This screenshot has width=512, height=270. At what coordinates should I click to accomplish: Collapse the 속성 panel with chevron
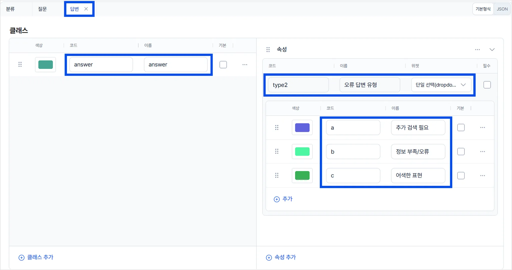point(492,49)
